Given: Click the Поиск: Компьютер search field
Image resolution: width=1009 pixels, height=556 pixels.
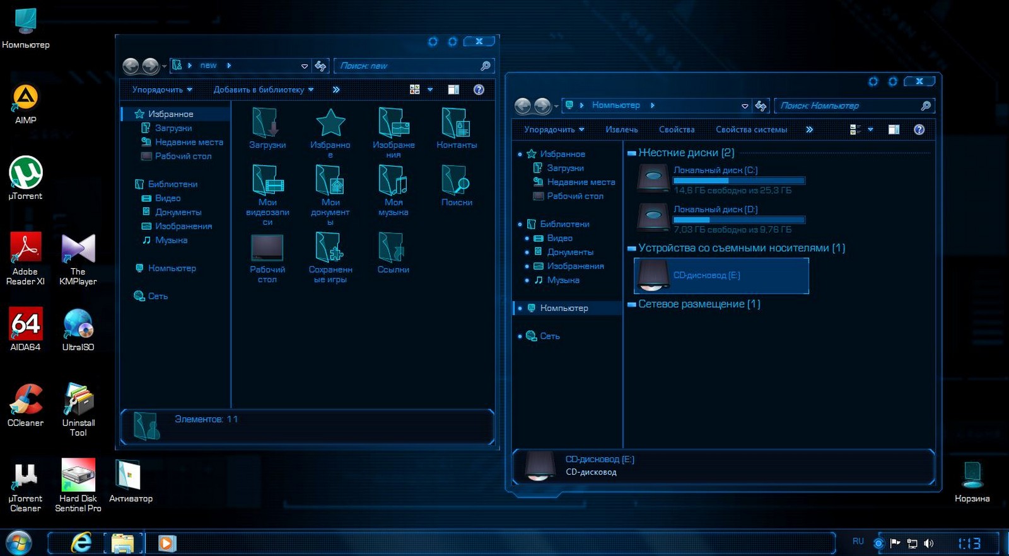Looking at the screenshot, I should [854, 106].
